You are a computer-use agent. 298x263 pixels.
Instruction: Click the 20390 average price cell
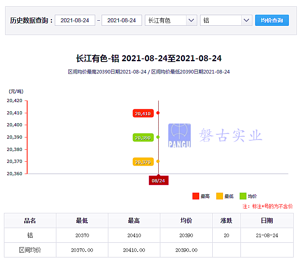186,235
